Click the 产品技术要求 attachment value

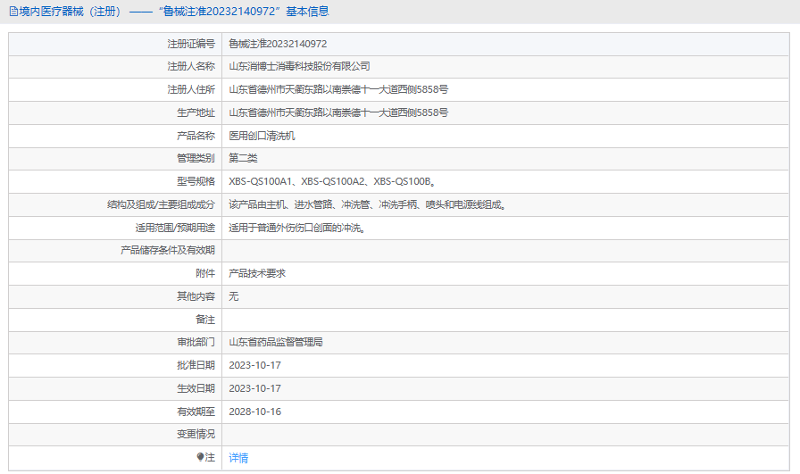click(257, 273)
